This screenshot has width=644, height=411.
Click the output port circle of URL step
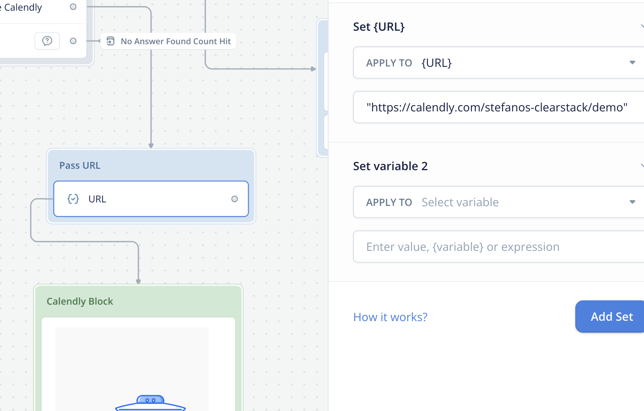(x=234, y=199)
